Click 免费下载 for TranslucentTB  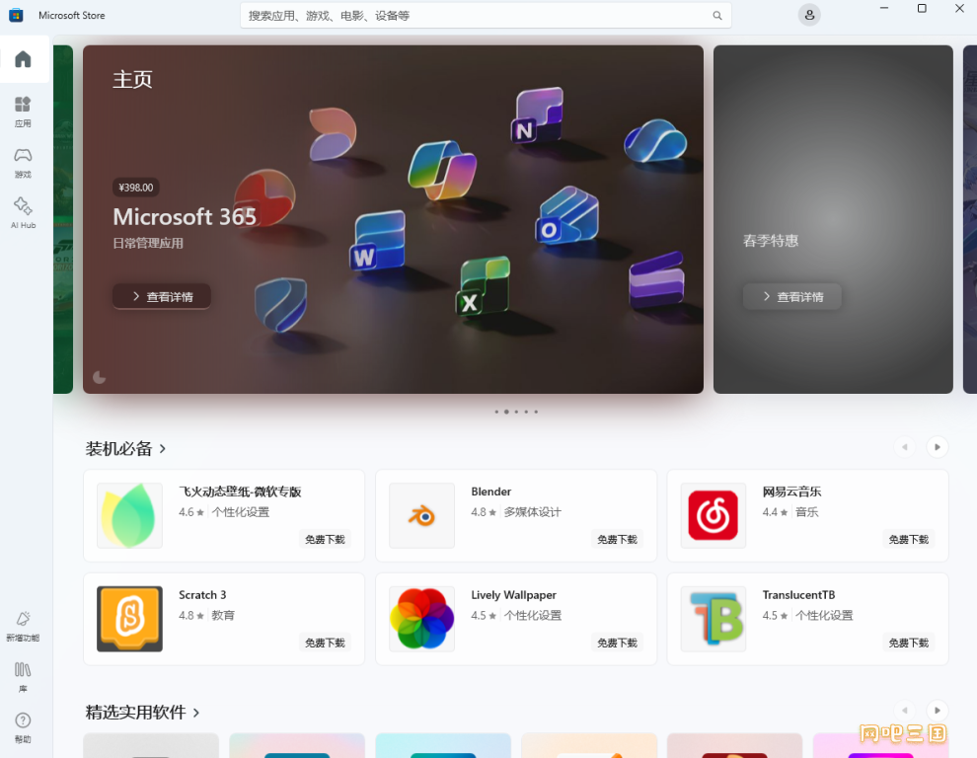pyautogui.click(x=909, y=643)
